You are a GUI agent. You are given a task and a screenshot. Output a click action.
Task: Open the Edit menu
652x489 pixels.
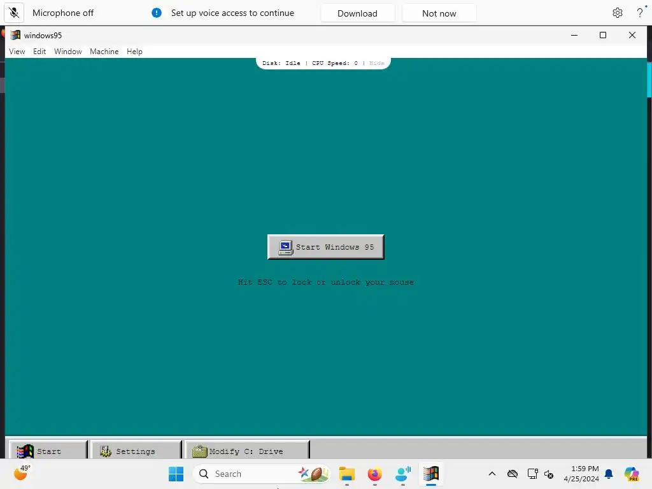pos(39,52)
